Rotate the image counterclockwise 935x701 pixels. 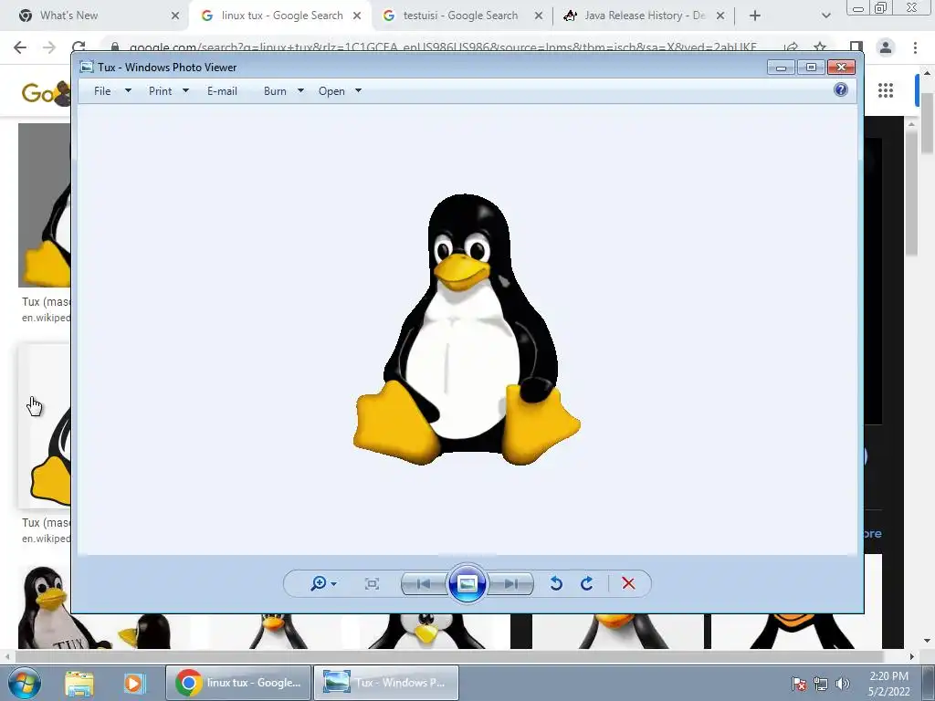coord(556,583)
